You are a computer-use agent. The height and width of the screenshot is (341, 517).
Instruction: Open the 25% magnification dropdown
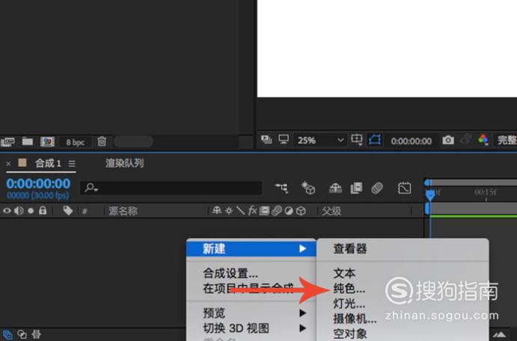tap(319, 140)
